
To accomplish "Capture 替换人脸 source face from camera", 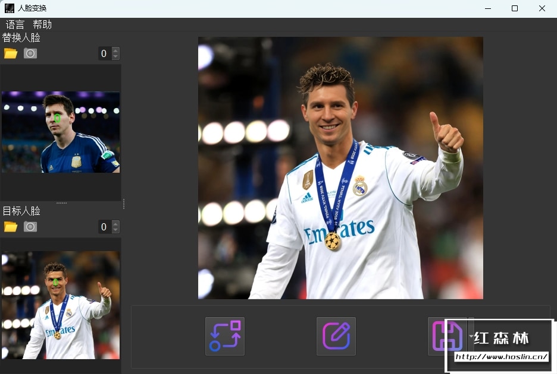I will (30, 53).
